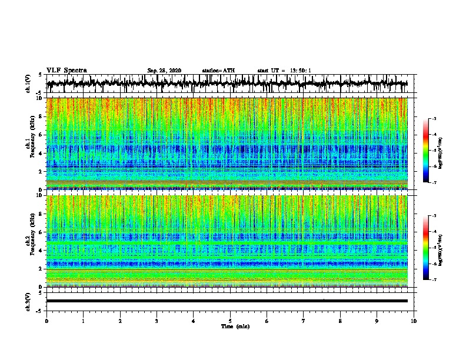Click time axis tick label "5"
The height and width of the screenshot is (360, 466).
point(230,321)
